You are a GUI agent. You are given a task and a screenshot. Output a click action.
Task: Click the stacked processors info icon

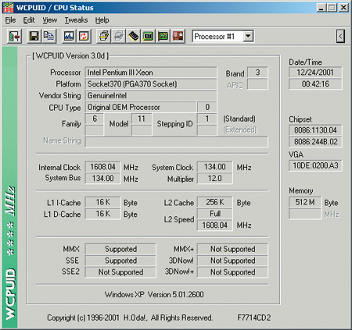click(104, 36)
